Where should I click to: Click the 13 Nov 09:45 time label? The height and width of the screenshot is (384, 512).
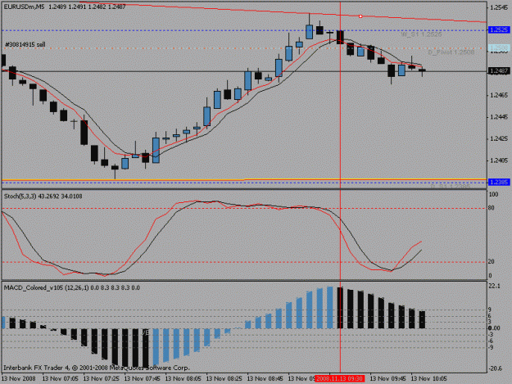pyautogui.click(x=388, y=378)
